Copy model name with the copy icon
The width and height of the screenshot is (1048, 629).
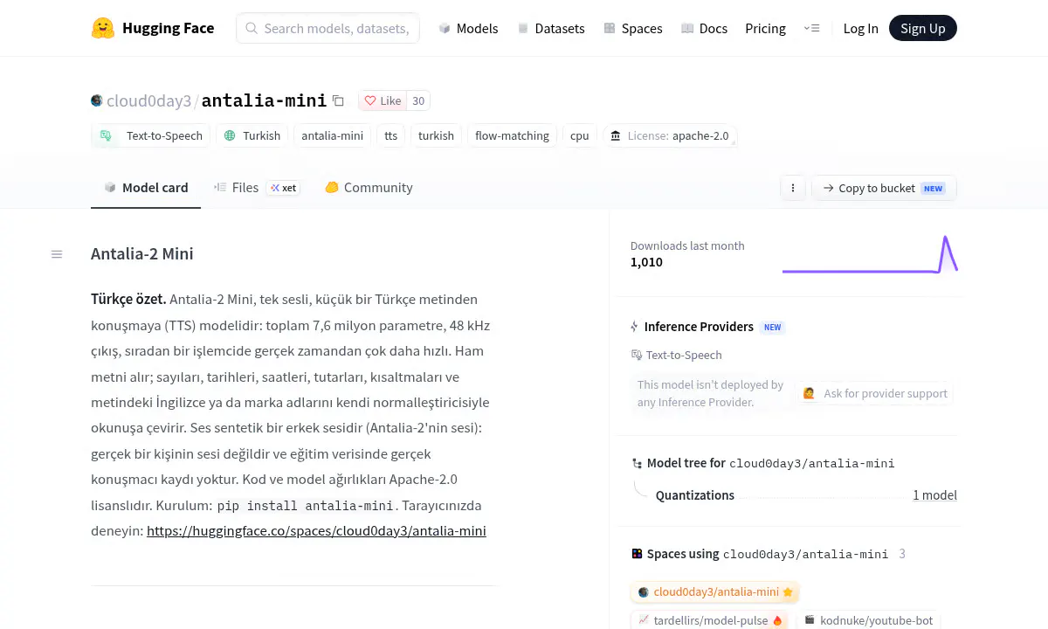coord(338,100)
